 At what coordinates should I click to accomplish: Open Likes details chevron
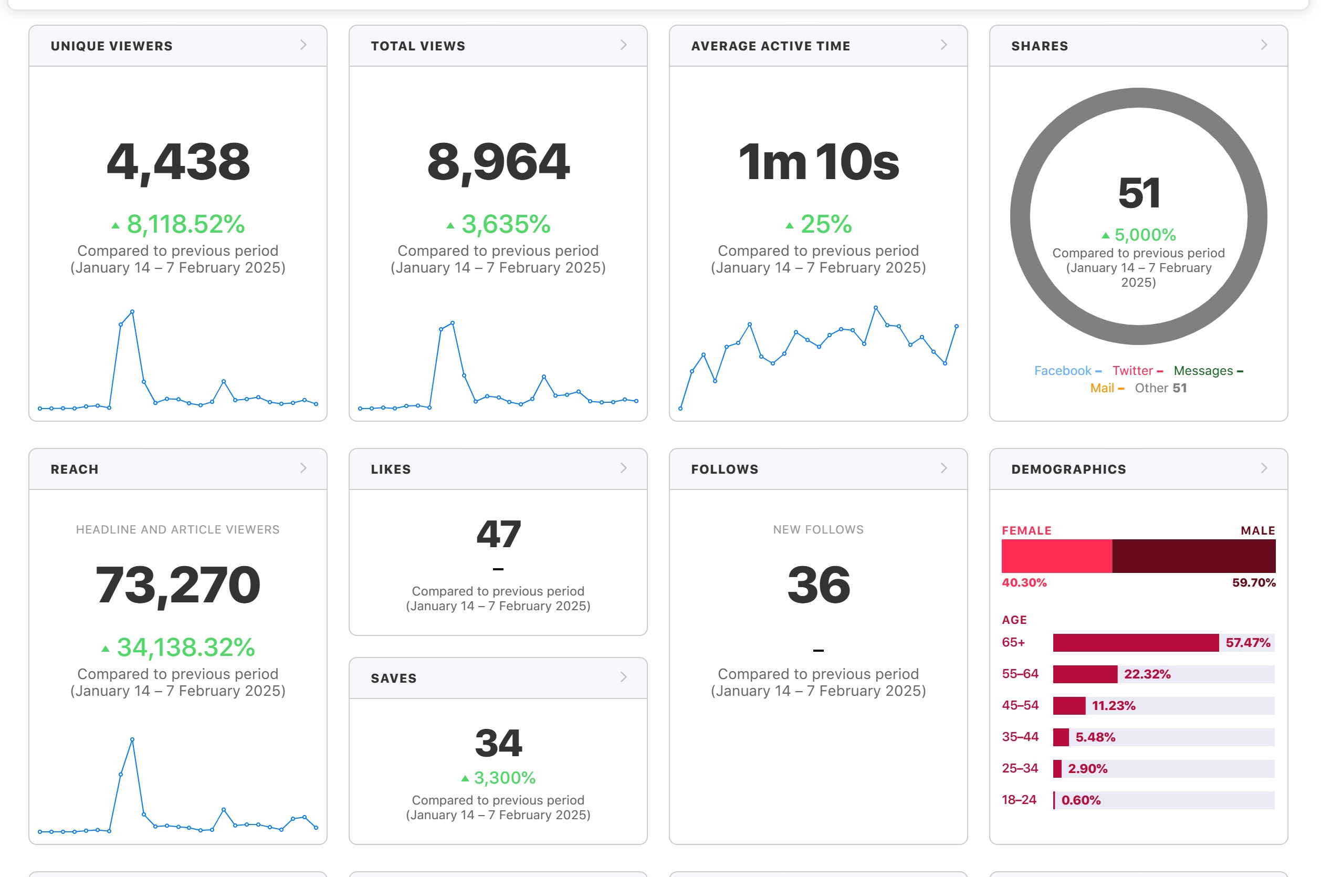coord(624,468)
